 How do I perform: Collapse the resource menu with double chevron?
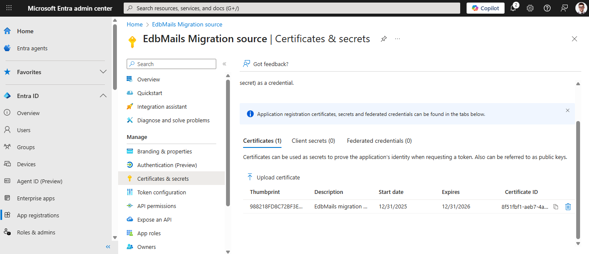pyautogui.click(x=224, y=64)
